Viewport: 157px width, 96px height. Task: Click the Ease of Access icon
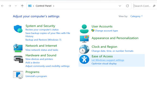point(84,59)
